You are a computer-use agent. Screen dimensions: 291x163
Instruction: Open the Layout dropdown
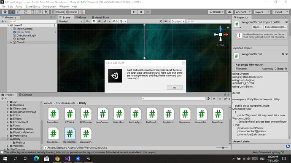[x=280, y=12]
